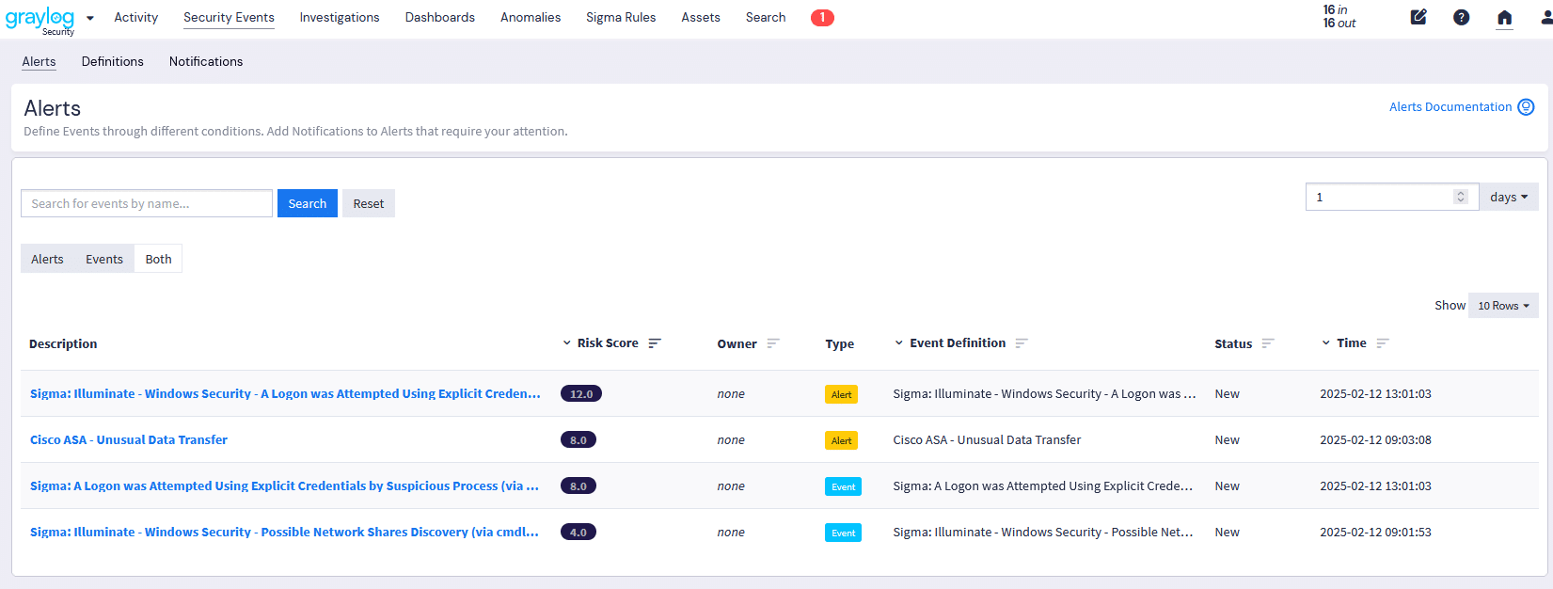Switch view to Alerts only
Image resolution: width=1553 pixels, height=589 pixels.
[47, 259]
